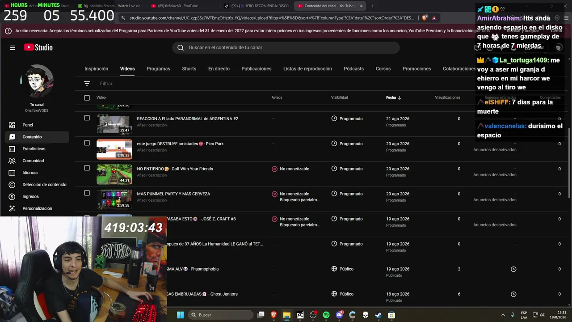Open Estadísticas in the sidebar
Viewport: 572px width, 322px height.
(x=37, y=149)
